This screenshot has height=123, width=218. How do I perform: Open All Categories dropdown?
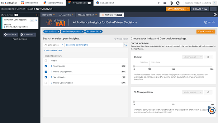coord(54,45)
